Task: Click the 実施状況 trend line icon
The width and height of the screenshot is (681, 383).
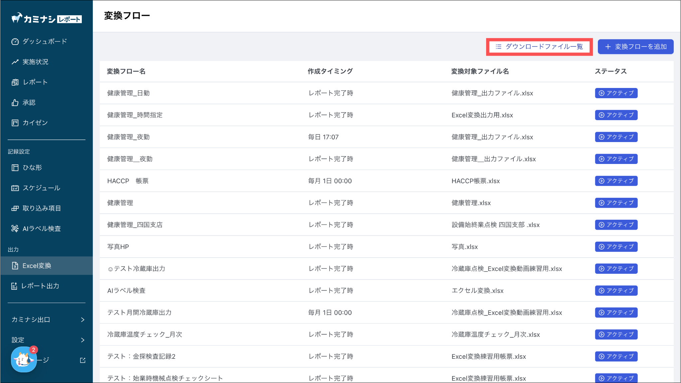Action: [x=15, y=62]
